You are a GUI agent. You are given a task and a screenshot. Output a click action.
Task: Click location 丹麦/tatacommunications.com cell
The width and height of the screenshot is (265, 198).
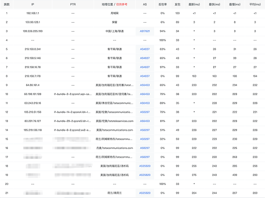tap(114, 148)
